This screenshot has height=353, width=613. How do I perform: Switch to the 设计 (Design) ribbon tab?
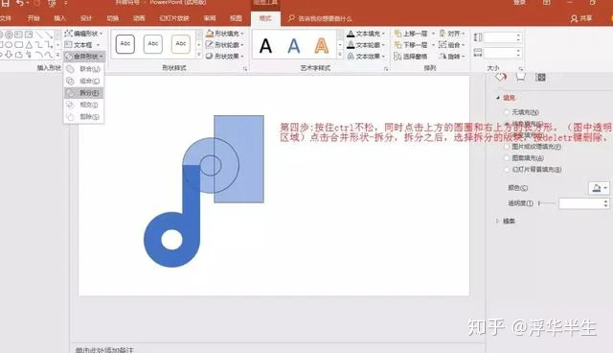coord(86,18)
